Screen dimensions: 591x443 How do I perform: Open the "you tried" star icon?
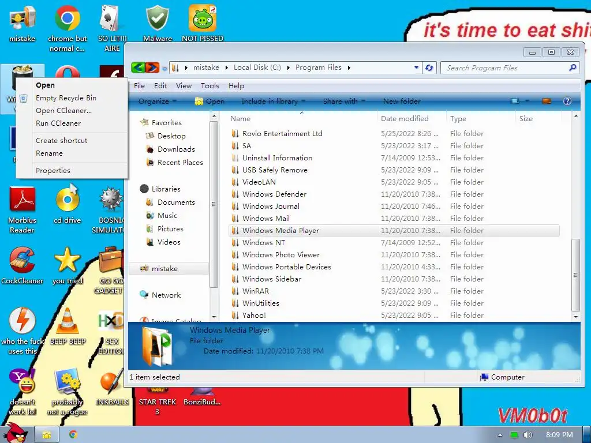tap(67, 265)
